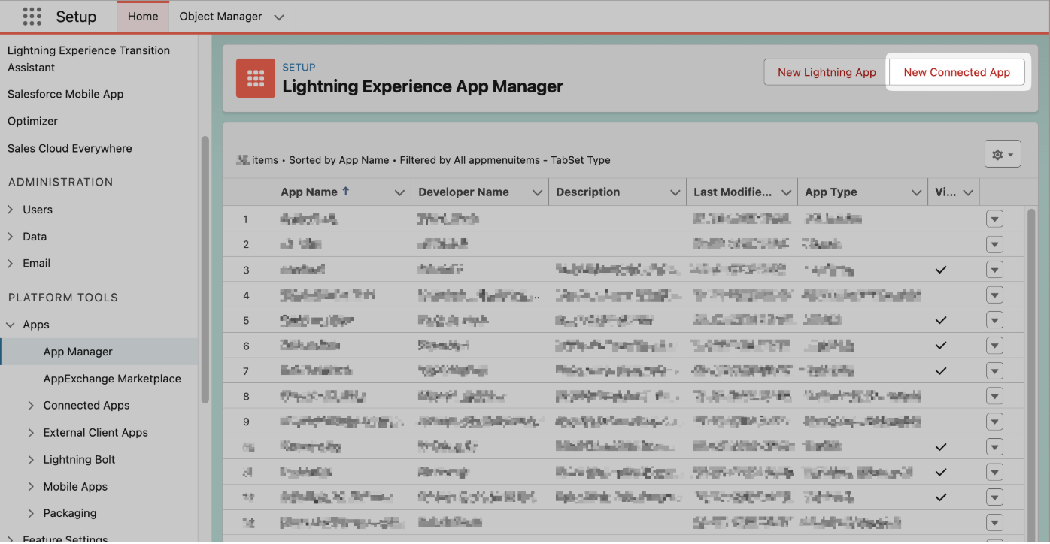The height and width of the screenshot is (544, 1050).
Task: Click the App Manager header icon
Action: [256, 78]
